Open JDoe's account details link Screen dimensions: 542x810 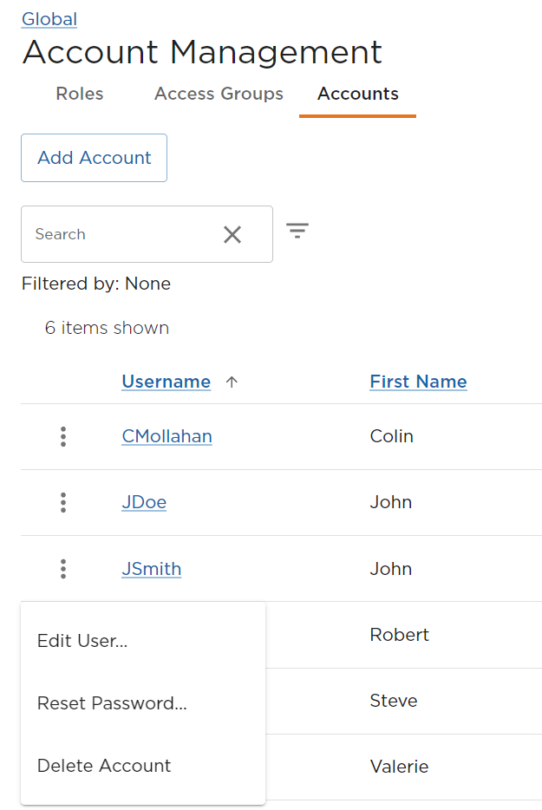144,502
